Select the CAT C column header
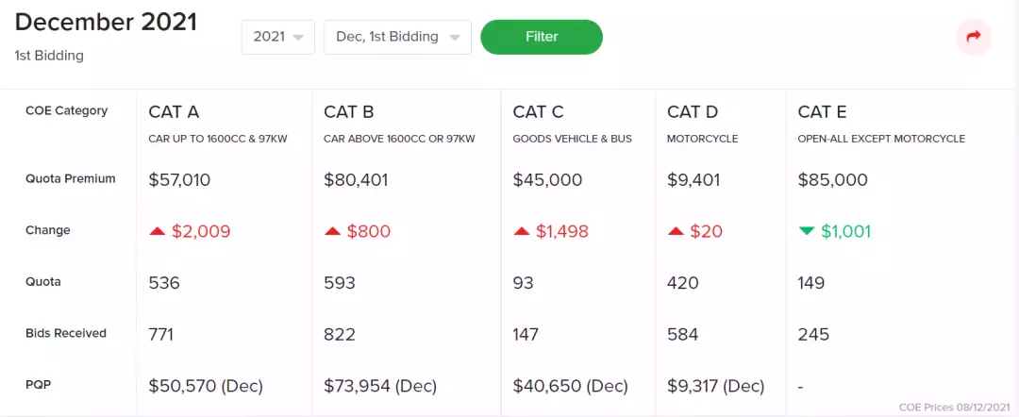This screenshot has width=1019, height=417. [x=538, y=112]
